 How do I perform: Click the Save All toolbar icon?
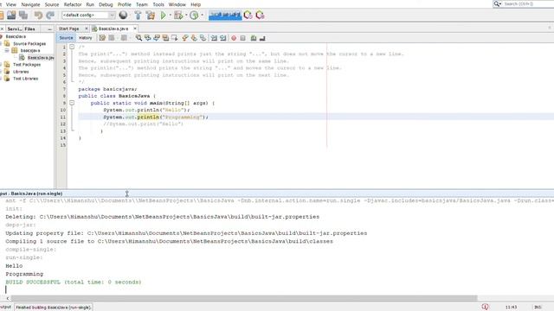pyautogui.click(x=23, y=16)
